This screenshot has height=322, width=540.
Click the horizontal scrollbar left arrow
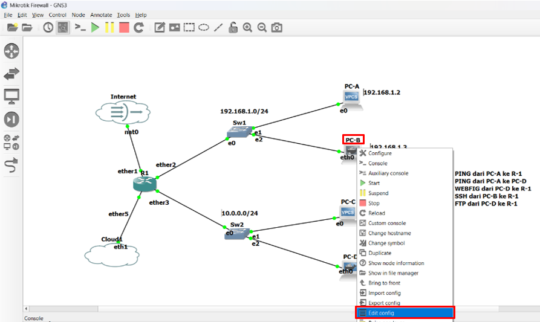click(x=27, y=309)
